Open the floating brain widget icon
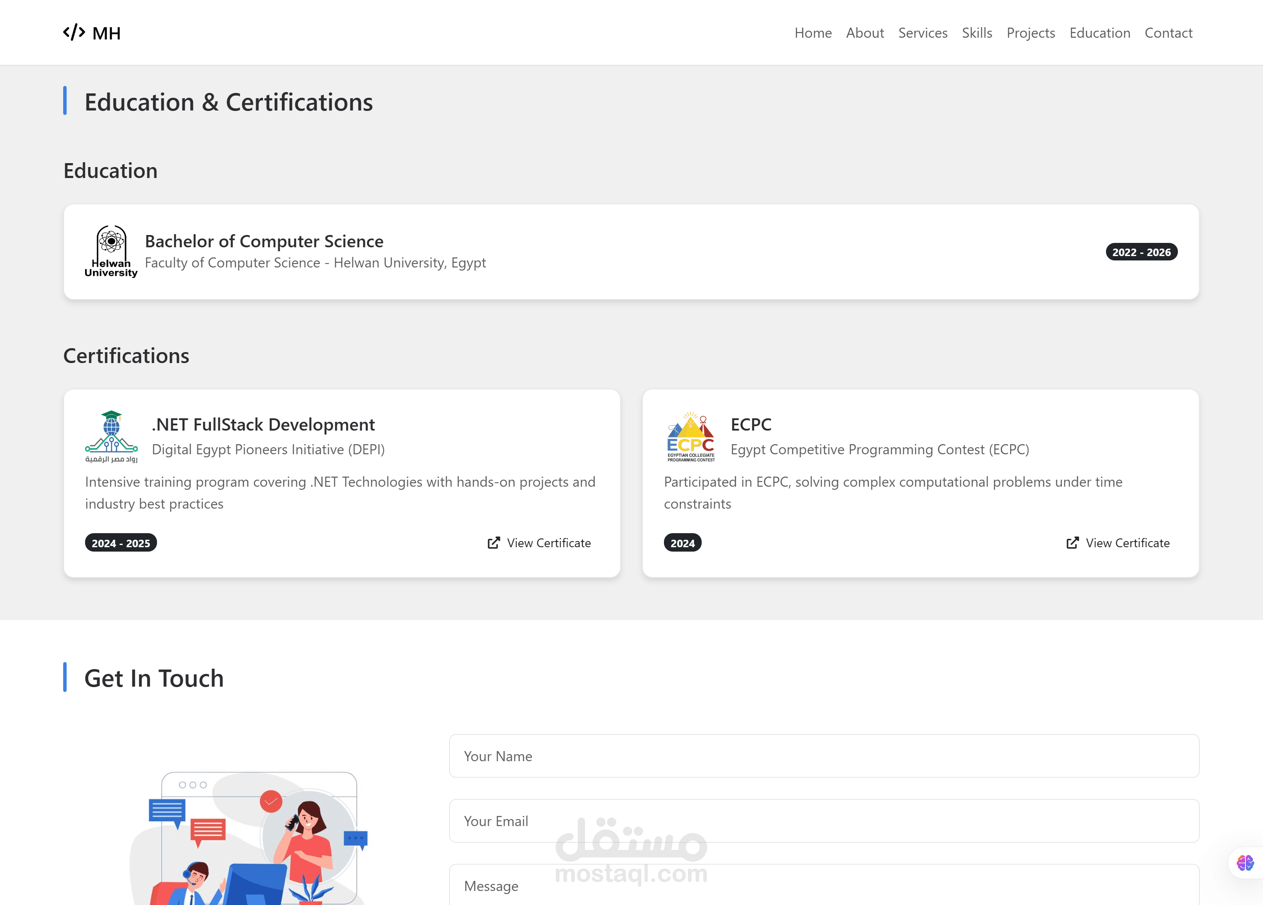This screenshot has height=905, width=1263. pyautogui.click(x=1245, y=862)
